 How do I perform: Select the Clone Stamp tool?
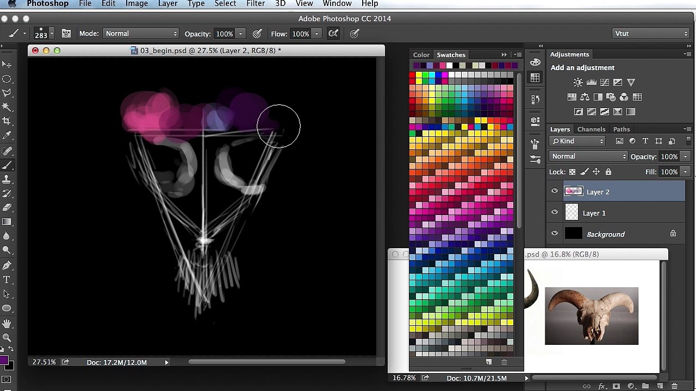point(7,179)
